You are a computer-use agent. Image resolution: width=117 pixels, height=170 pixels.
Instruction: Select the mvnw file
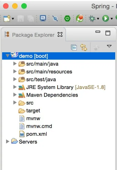pyautogui.click(x=33, y=119)
